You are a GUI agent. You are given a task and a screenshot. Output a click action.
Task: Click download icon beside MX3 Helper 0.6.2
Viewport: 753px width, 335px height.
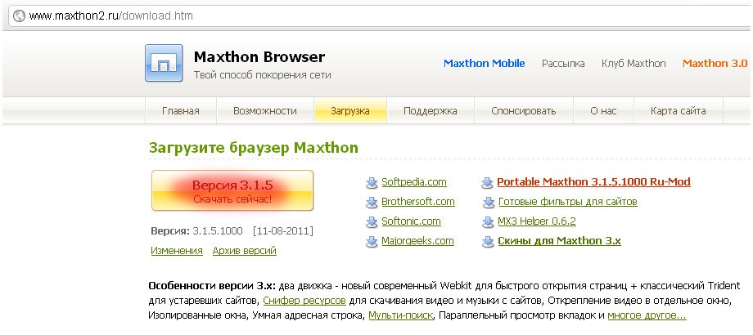[488, 222]
